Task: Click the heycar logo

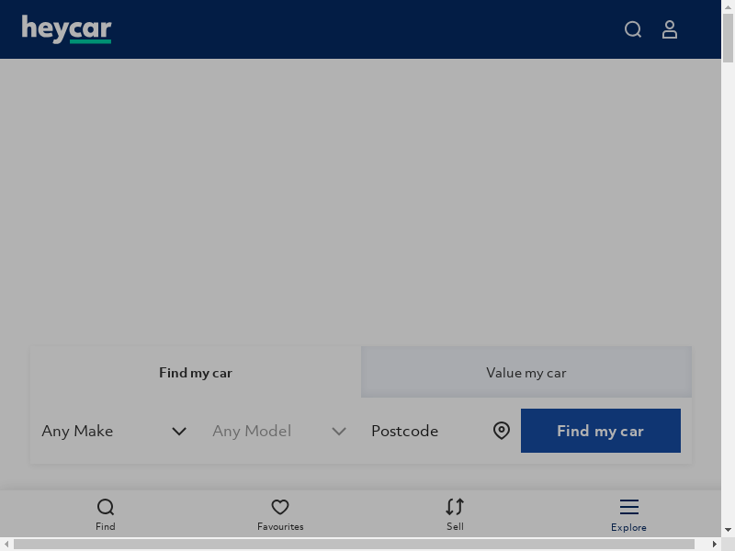Action: pyautogui.click(x=66, y=29)
